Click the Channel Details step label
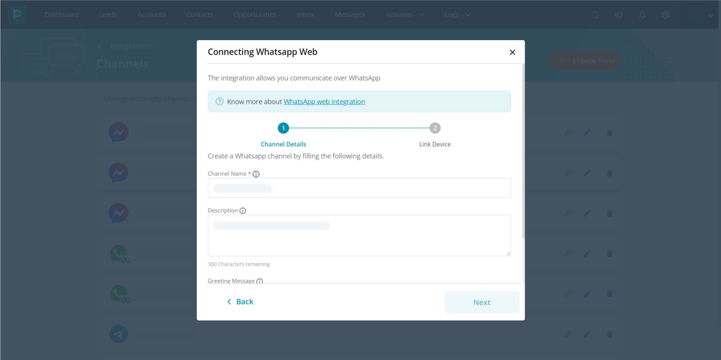 pyautogui.click(x=284, y=144)
